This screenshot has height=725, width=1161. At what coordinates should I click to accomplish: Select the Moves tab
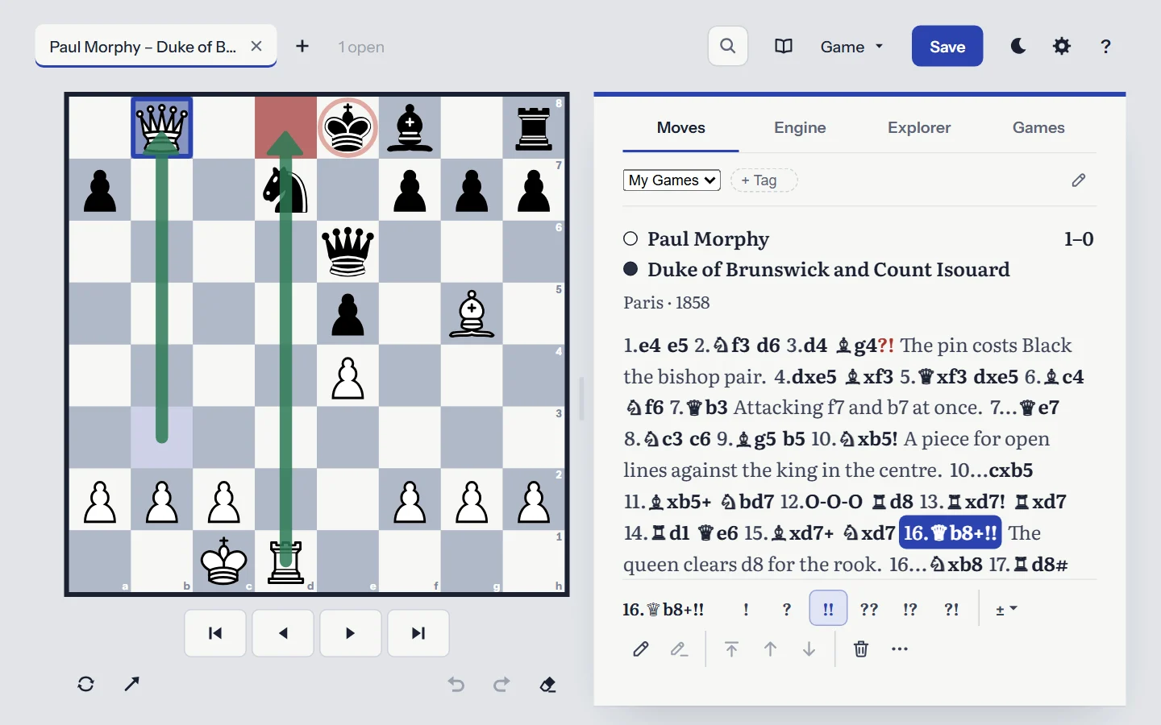click(681, 127)
